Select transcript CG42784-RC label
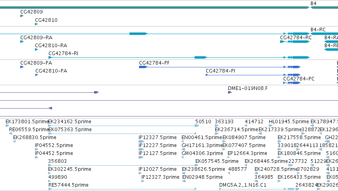This screenshot has width=338, height=191. pos(296,38)
